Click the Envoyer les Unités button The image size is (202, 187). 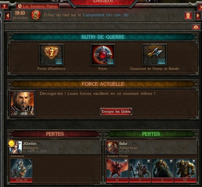(116, 112)
